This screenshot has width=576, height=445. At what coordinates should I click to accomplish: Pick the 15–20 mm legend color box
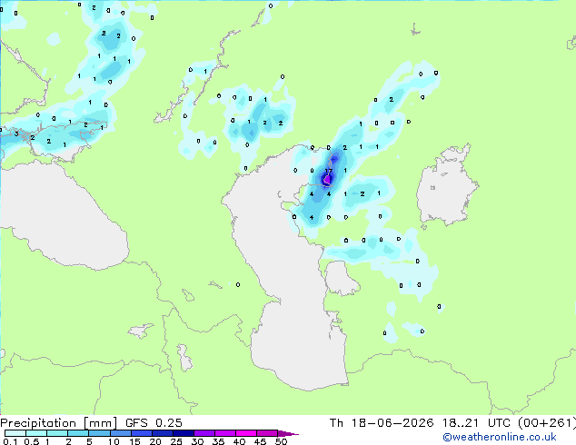click(x=141, y=433)
